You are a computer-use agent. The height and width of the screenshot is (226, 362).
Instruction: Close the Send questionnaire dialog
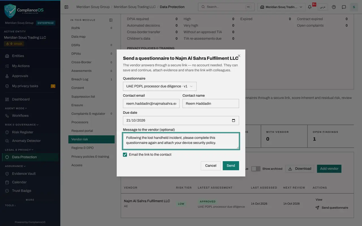click(x=239, y=56)
